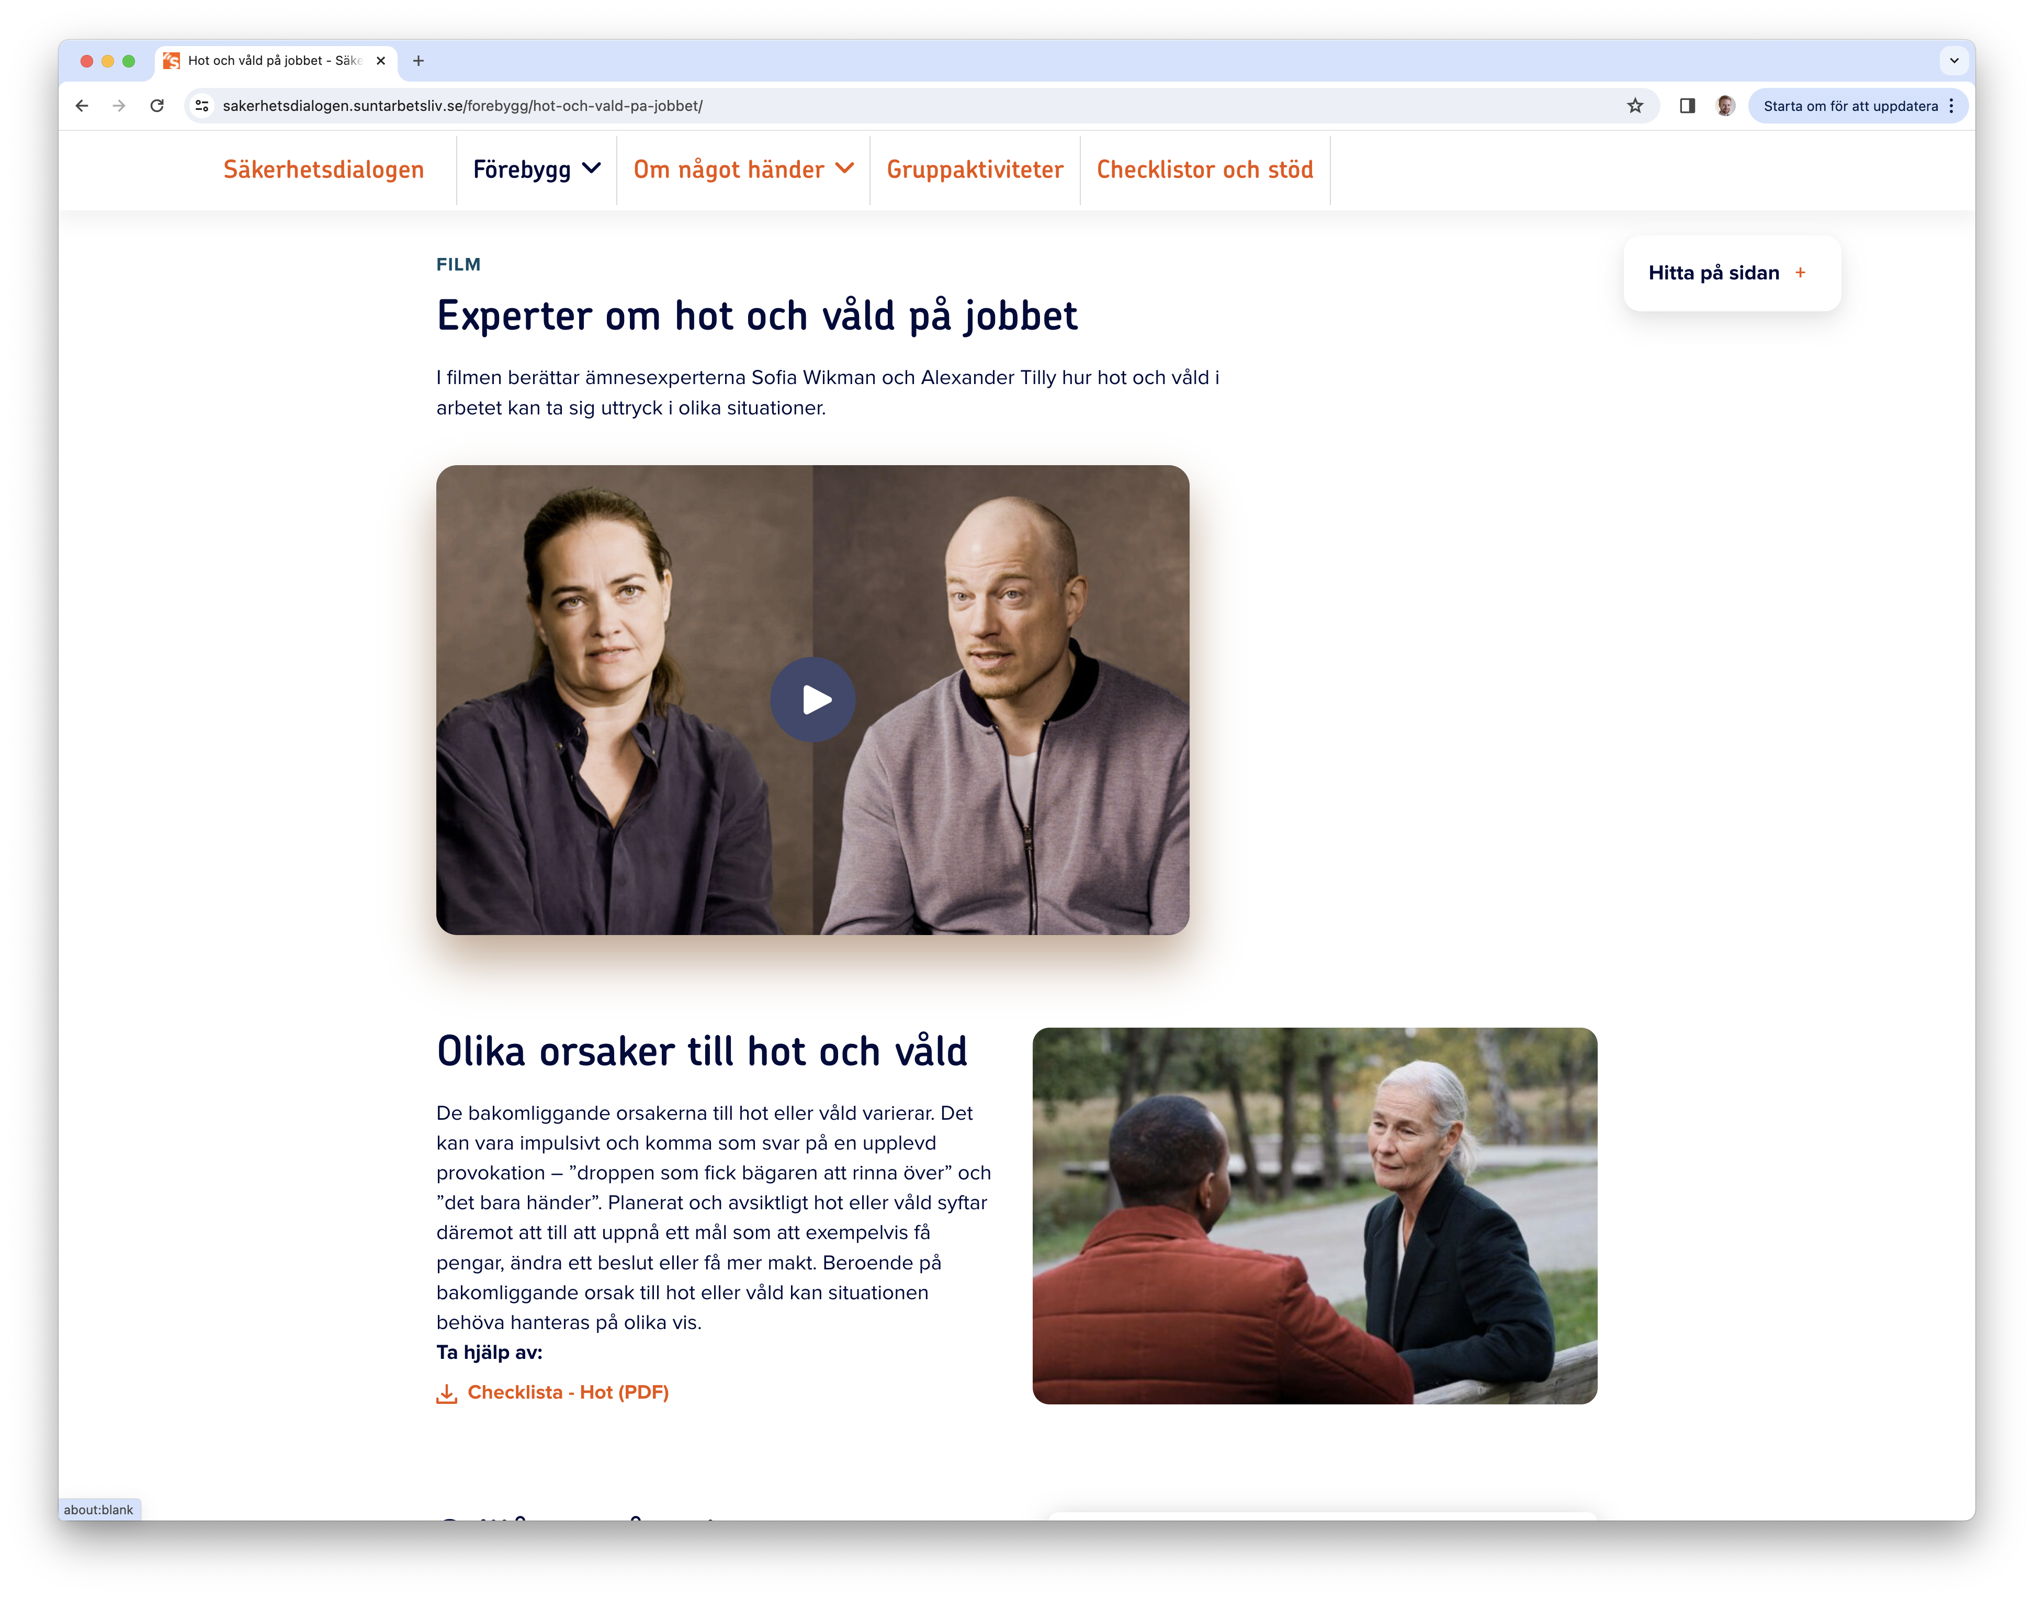Open the Checklista - Hot (PDF) link
The height and width of the screenshot is (1598, 2034).
pos(568,1392)
